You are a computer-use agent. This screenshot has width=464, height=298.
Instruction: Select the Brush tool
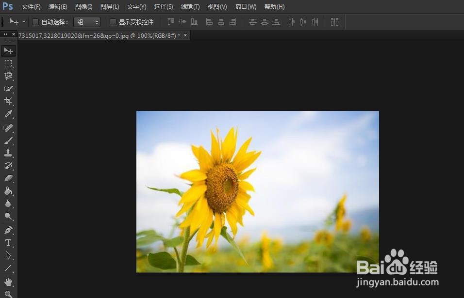point(8,141)
